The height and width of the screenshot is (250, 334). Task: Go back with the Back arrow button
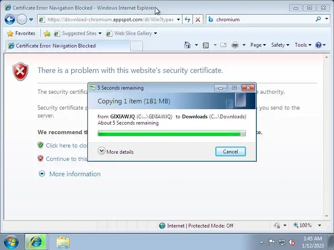[10, 20]
